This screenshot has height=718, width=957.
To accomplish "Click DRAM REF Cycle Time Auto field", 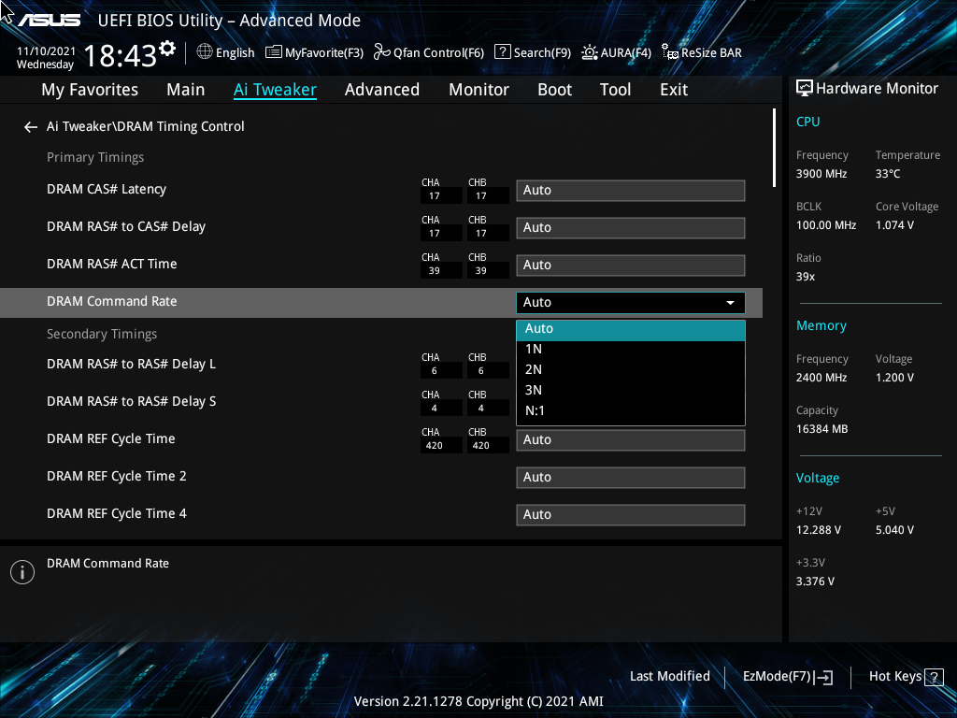I will click(x=631, y=440).
